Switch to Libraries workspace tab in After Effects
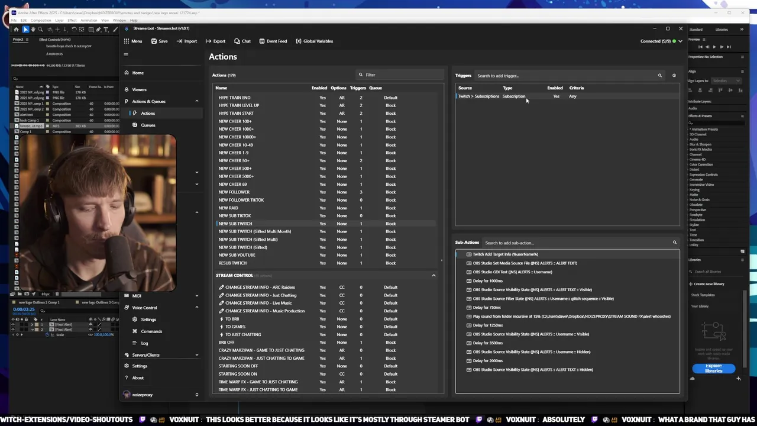The width and height of the screenshot is (757, 426). (x=722, y=30)
